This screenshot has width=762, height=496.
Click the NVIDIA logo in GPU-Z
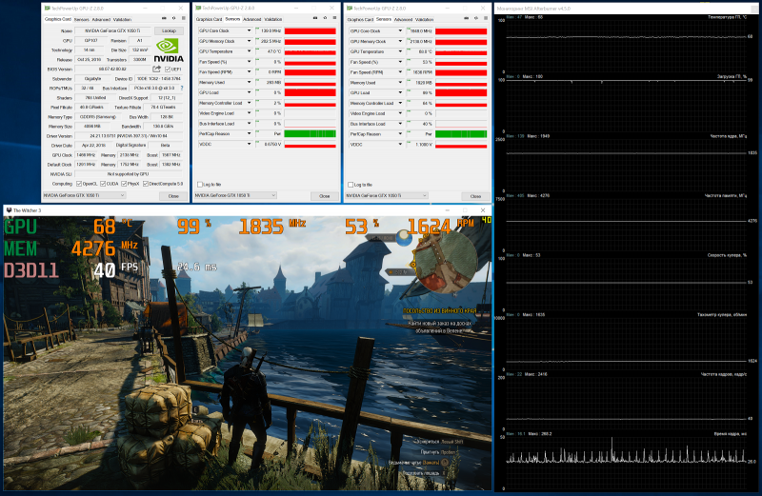[169, 51]
